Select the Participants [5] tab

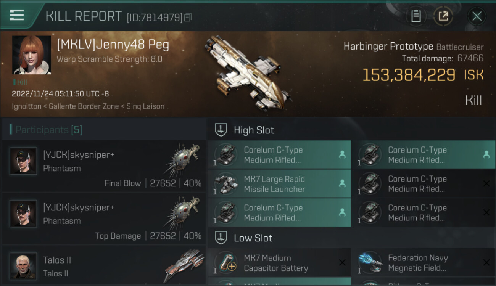point(49,130)
